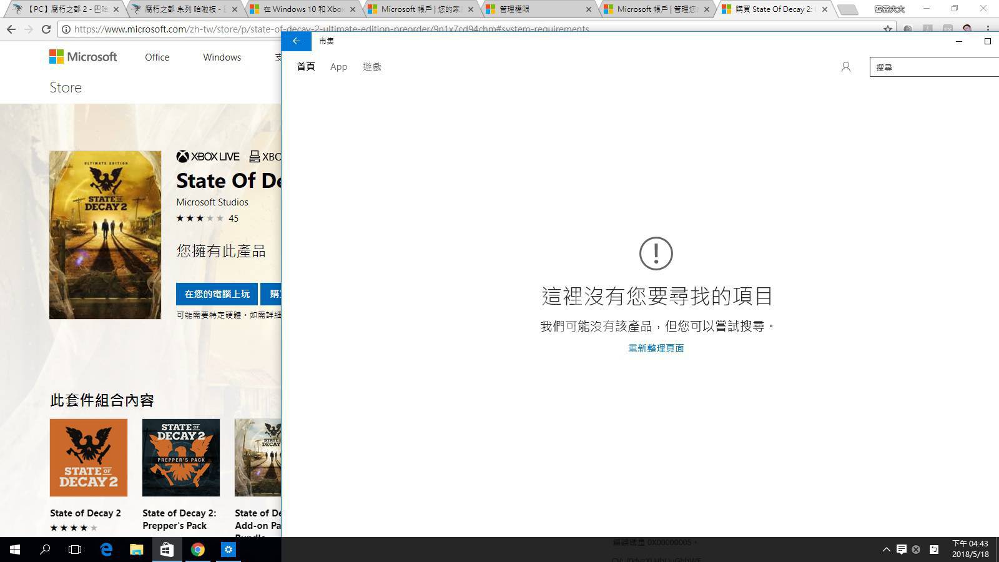This screenshot has width=999, height=562.
Task: Minimize the Store app window
Action: coord(959,41)
